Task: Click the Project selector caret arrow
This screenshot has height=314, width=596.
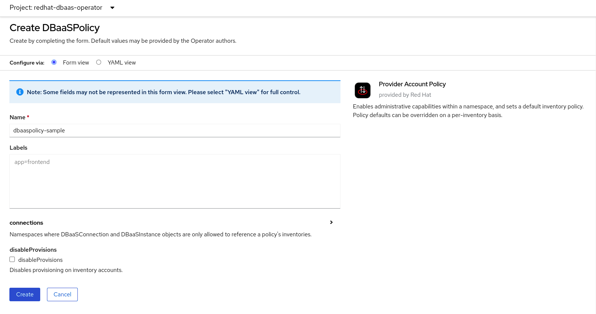Action: pos(112,8)
